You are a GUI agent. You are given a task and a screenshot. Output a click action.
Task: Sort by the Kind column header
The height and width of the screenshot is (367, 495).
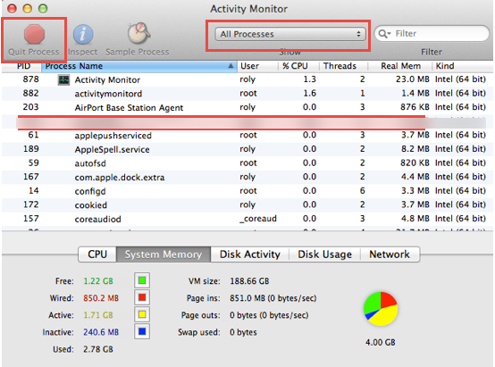tap(463, 66)
